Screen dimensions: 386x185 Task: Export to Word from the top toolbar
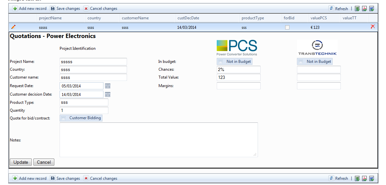point(372,9)
